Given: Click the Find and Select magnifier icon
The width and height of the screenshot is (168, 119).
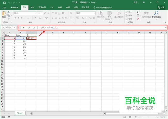Looking at the screenshot, I should pyautogui.click(x=156, y=13).
